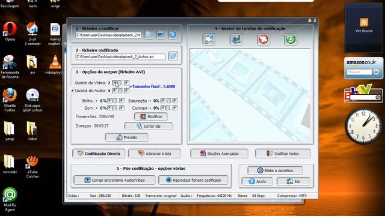
Task: Click the GO button in the Amazon gadget
Action: 376,72
